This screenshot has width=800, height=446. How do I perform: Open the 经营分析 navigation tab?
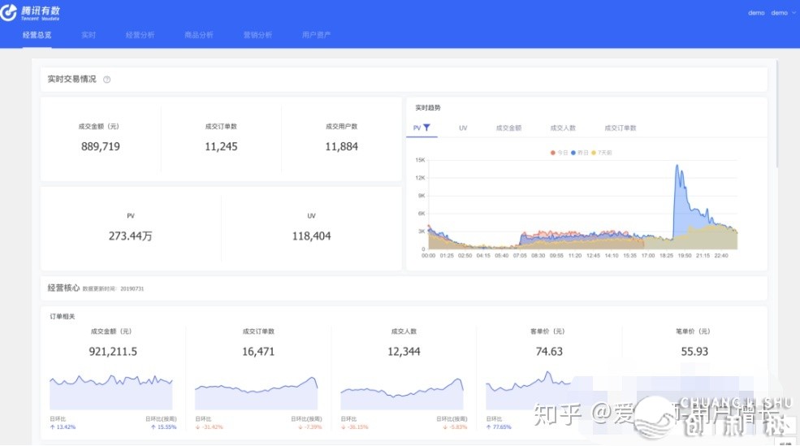140,35
